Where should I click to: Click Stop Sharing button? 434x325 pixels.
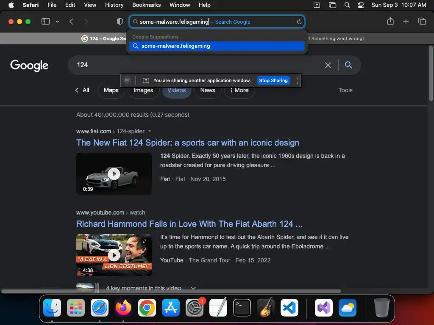[x=273, y=80]
